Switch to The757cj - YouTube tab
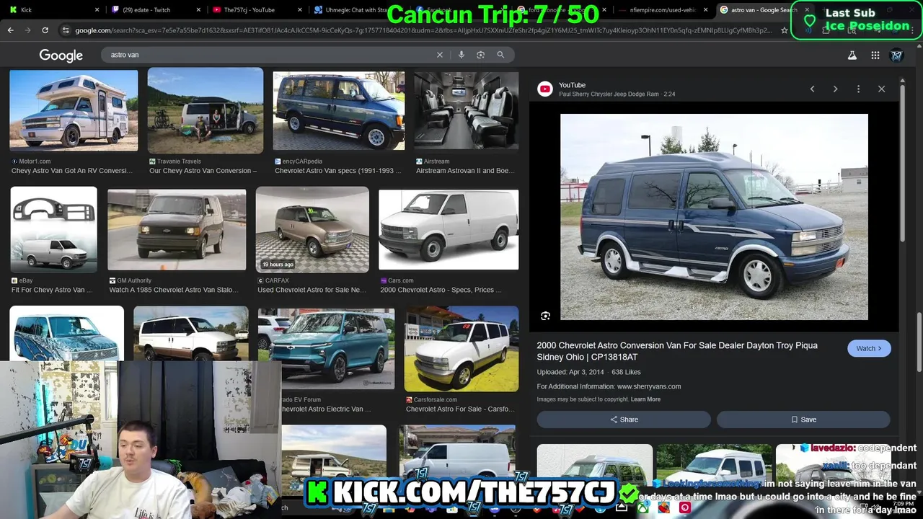Screen dimensions: 923x519 (x=257, y=10)
